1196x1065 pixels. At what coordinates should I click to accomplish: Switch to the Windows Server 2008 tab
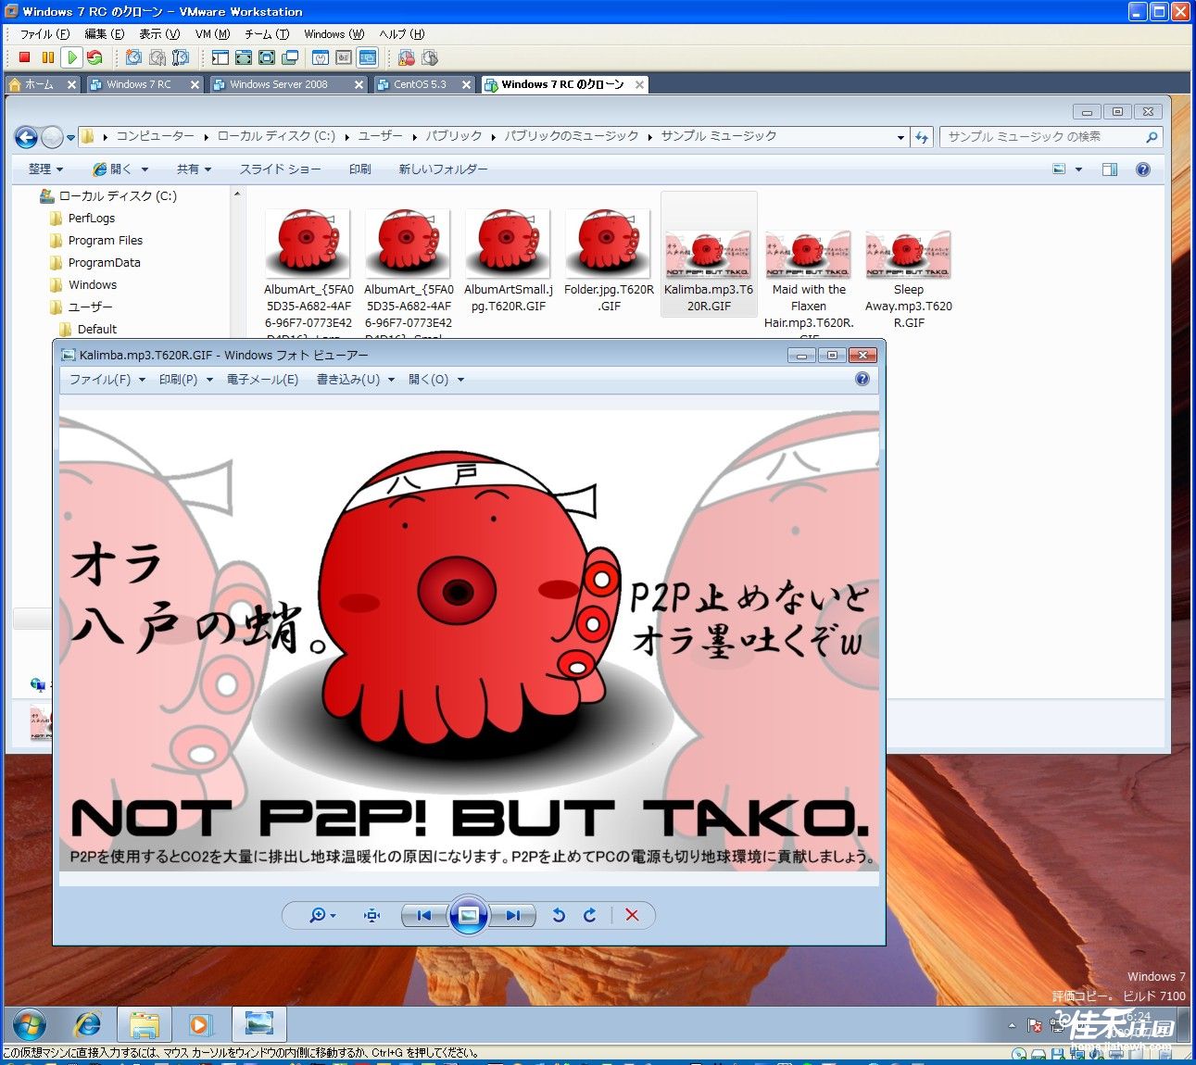(x=278, y=84)
